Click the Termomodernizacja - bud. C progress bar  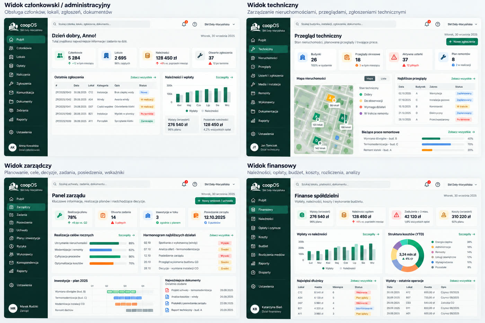click(x=443, y=144)
